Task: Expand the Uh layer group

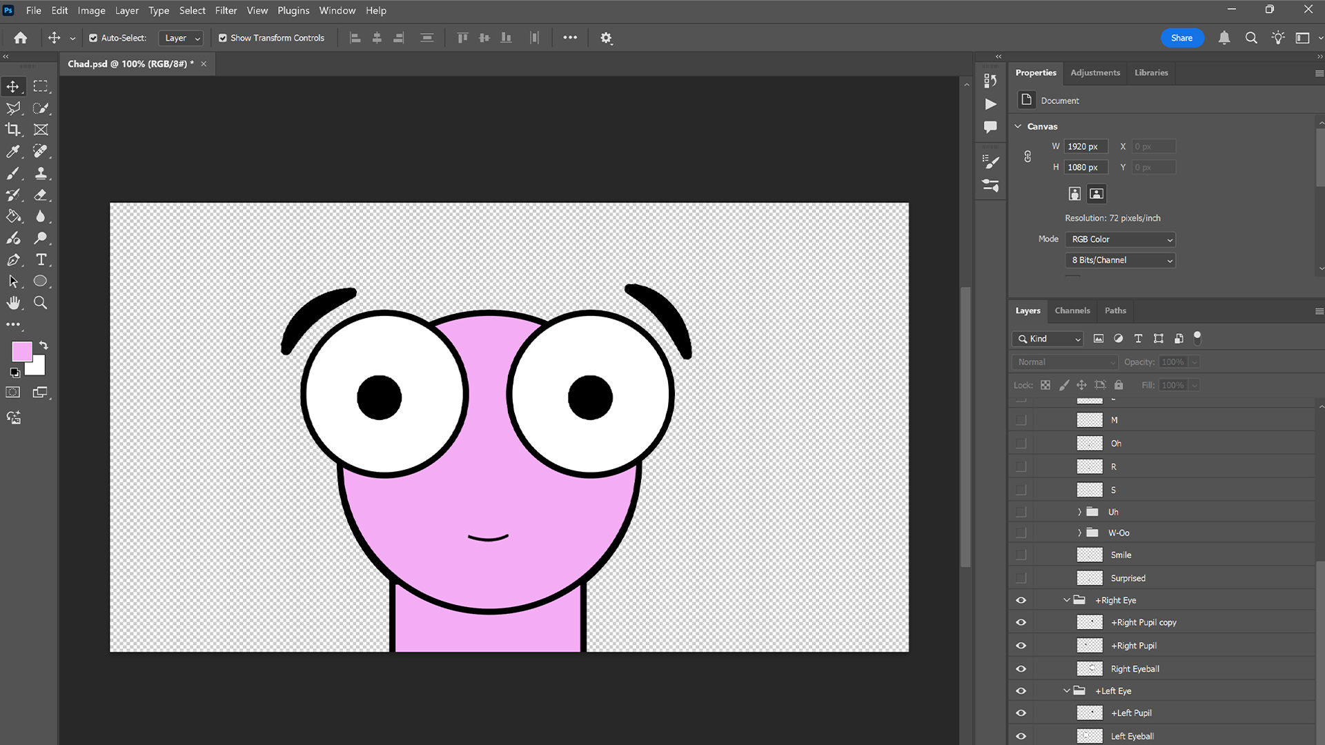Action: 1079,512
